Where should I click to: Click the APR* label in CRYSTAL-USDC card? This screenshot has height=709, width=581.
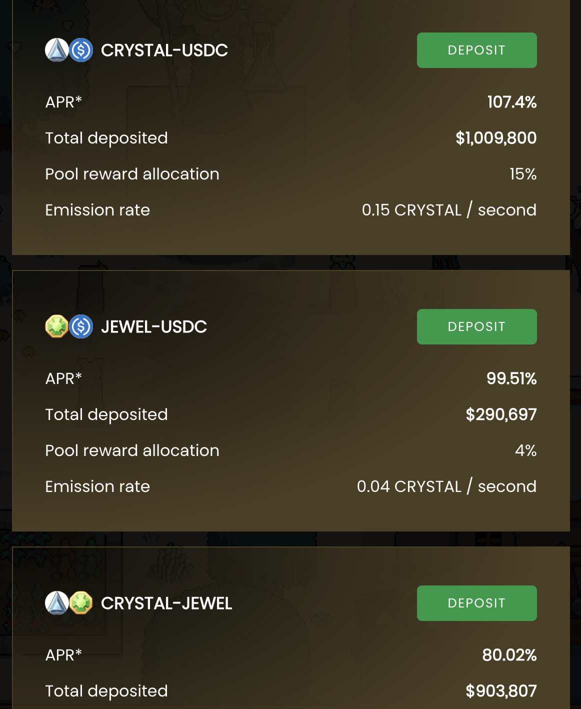click(63, 102)
